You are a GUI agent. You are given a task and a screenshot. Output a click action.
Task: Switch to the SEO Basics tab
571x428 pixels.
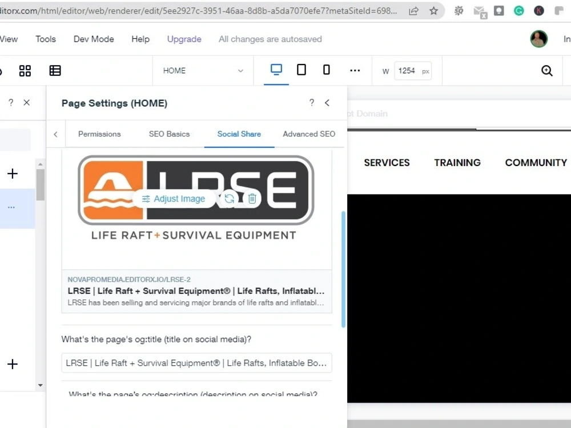point(170,134)
